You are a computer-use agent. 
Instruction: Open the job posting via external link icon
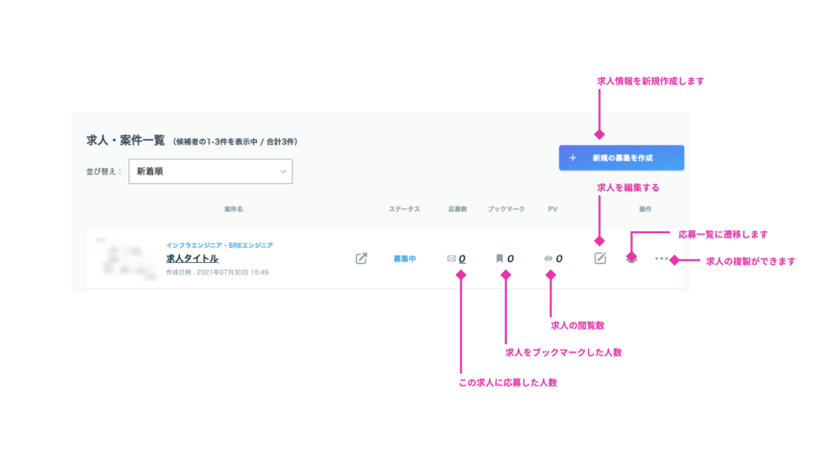coord(361,258)
